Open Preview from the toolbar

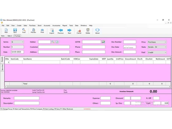(x=33, y=31)
